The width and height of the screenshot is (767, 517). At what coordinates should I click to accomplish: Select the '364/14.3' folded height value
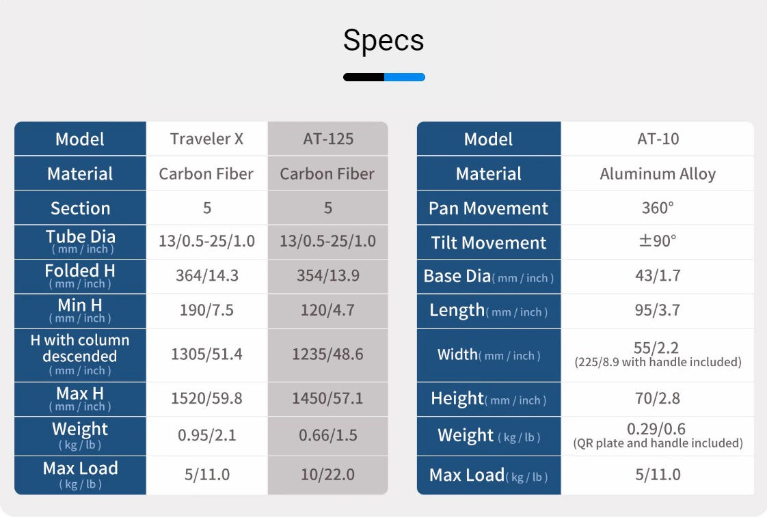point(207,276)
